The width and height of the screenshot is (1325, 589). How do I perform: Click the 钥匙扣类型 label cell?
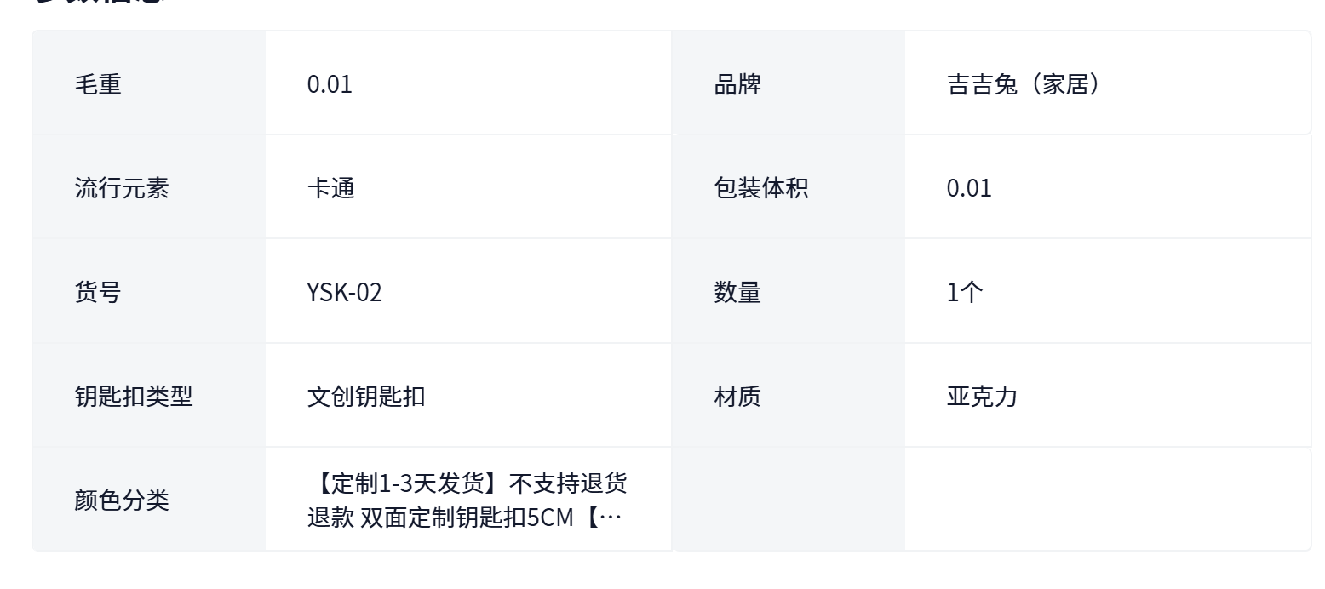click(134, 396)
